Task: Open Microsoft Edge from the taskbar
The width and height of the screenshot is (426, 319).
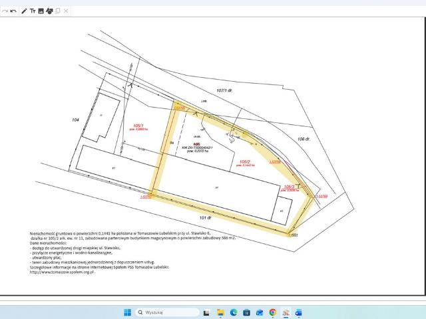Action: (x=234, y=312)
